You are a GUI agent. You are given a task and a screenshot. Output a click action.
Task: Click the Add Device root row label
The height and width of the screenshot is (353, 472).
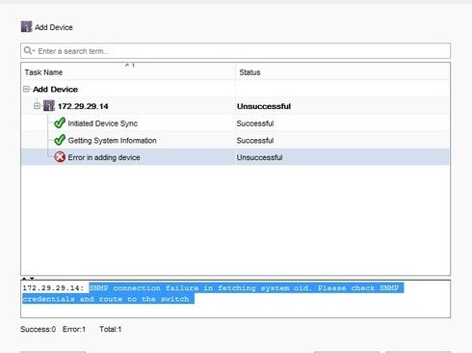(x=55, y=89)
